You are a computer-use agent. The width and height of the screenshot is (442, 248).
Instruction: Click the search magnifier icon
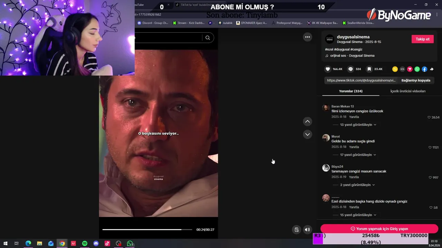pyautogui.click(x=208, y=38)
